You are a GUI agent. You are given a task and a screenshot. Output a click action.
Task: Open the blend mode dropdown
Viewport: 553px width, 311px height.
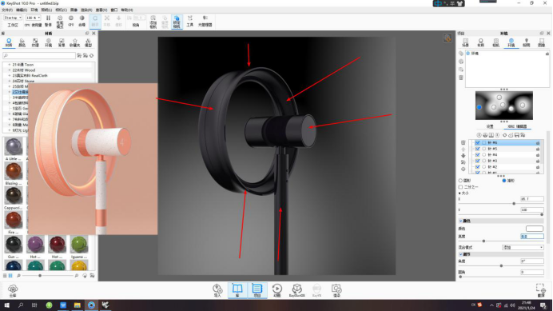[523, 247]
